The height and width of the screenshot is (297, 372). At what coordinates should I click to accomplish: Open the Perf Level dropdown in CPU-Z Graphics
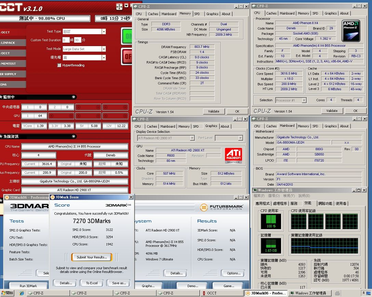click(x=241, y=138)
